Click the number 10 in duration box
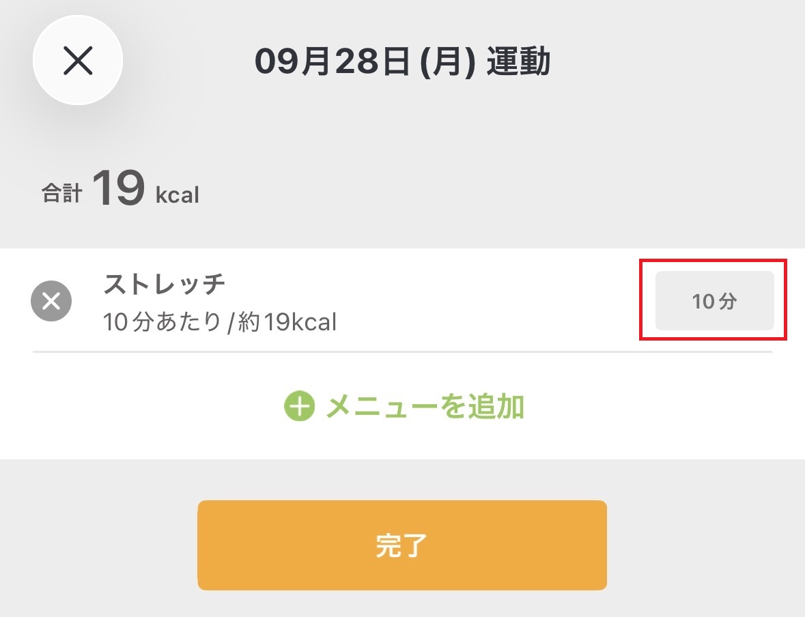 pyautogui.click(x=703, y=301)
